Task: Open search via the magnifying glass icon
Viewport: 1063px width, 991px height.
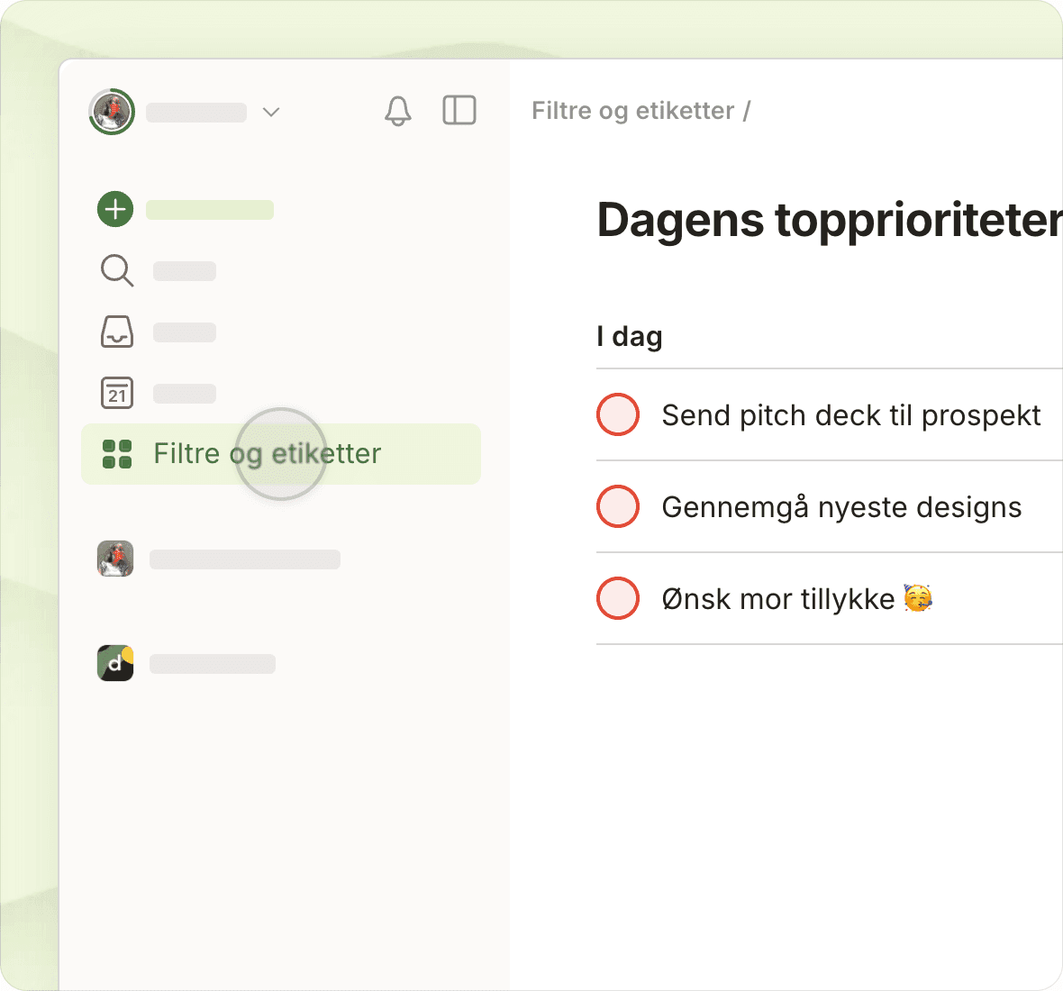Action: (x=117, y=270)
